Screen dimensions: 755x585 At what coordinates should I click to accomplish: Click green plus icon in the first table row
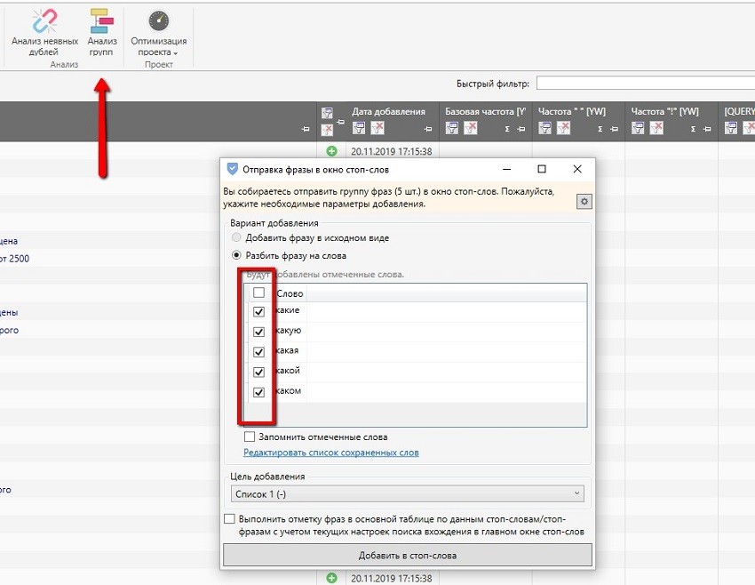[x=331, y=151]
